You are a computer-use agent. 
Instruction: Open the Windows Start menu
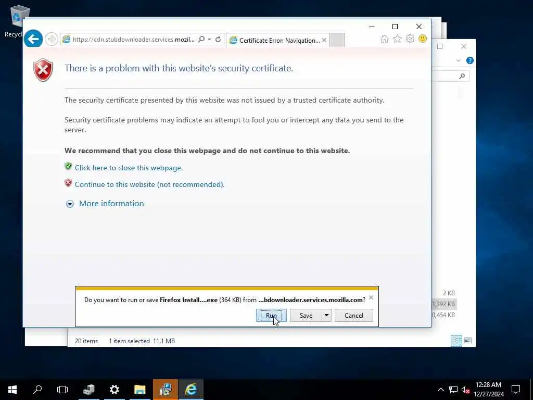click(x=12, y=390)
